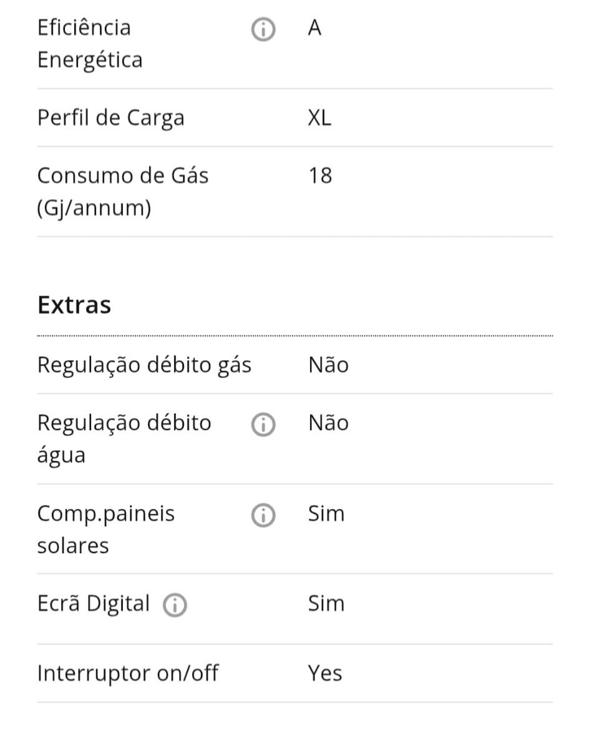The height and width of the screenshot is (738, 589).
Task: Click the Não value for débito gás
Action: [x=328, y=365]
